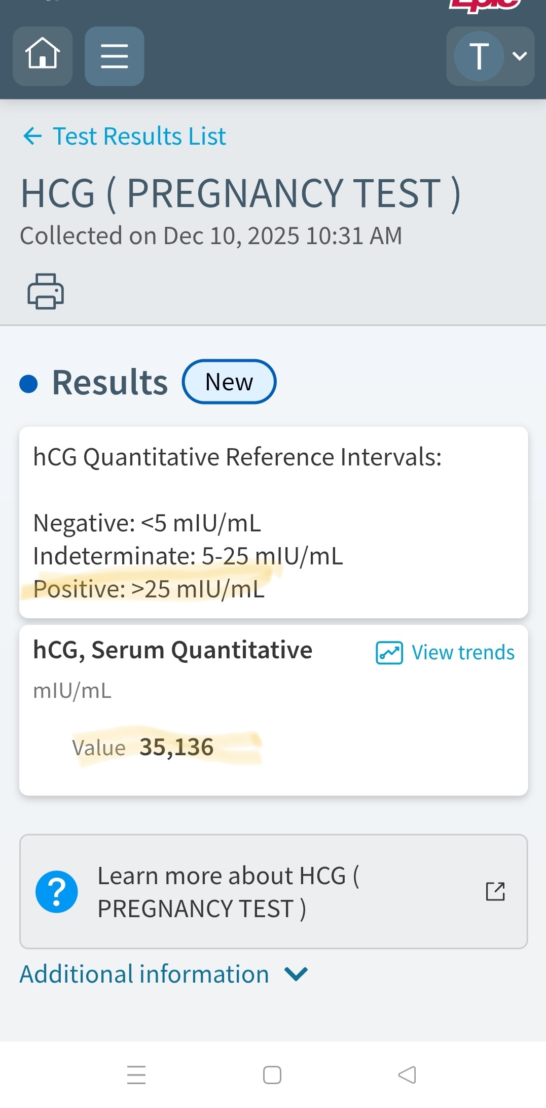Tap the blue question mark icon
This screenshot has width=546, height=1108.
(x=57, y=892)
